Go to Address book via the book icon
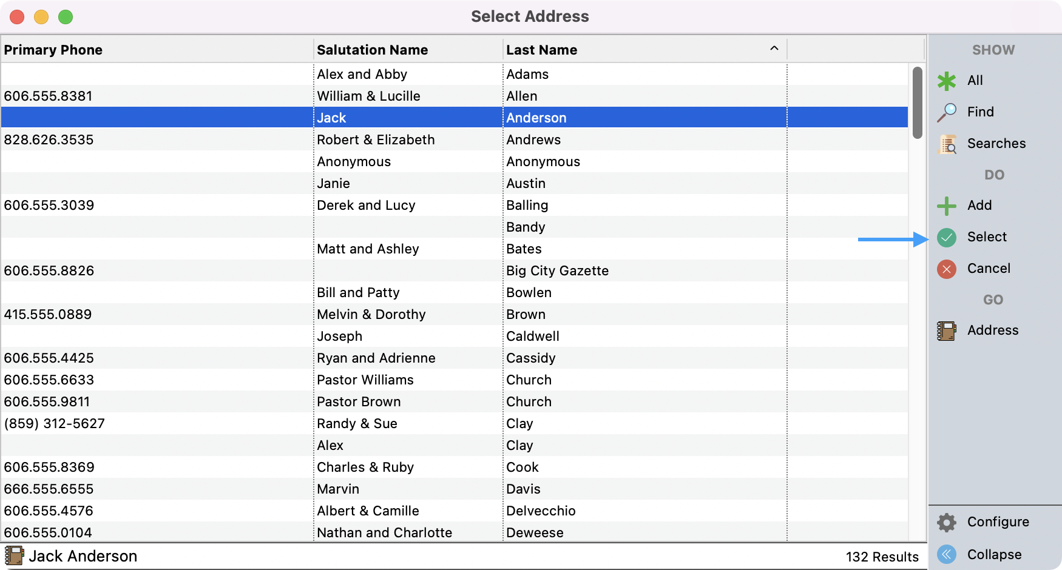The width and height of the screenshot is (1062, 570). click(x=947, y=330)
